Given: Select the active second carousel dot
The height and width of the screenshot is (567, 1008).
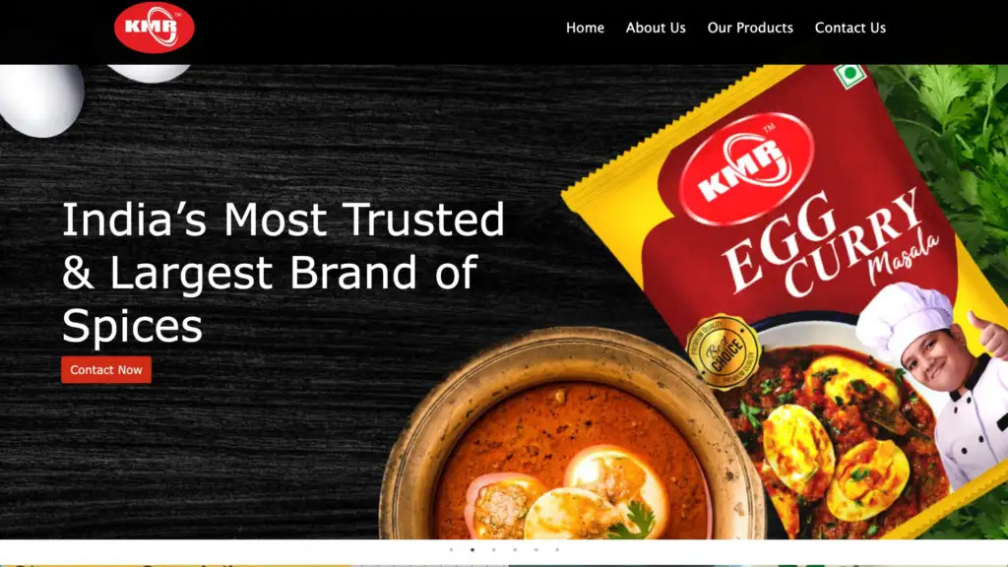Looking at the screenshot, I should point(472,549).
